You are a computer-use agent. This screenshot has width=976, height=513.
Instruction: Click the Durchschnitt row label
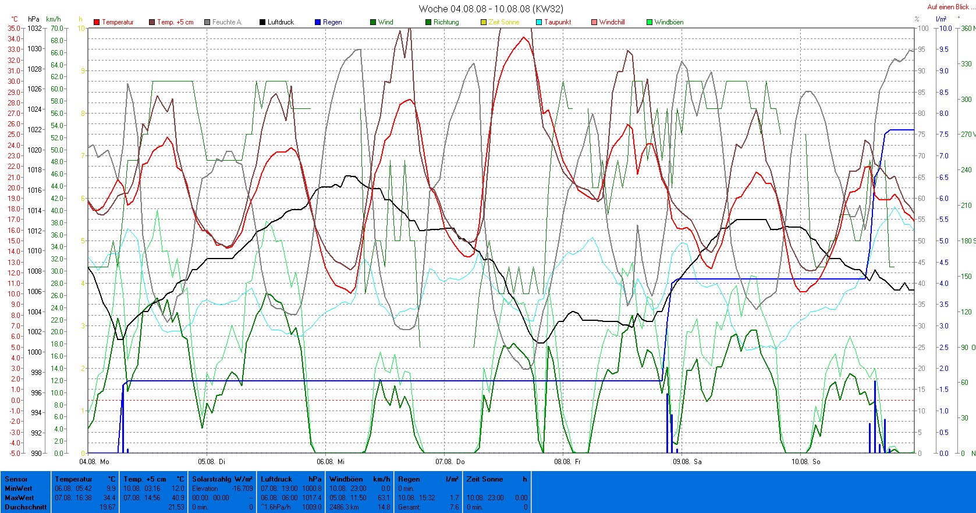pos(26,507)
